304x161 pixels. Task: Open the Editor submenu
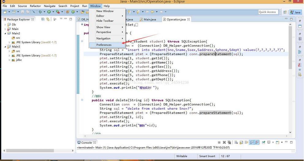pos(107,16)
